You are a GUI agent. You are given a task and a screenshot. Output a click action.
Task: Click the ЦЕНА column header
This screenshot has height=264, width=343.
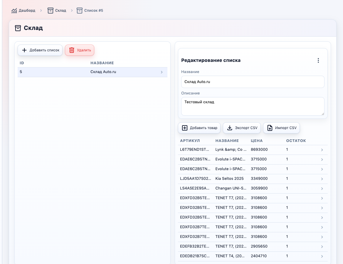point(257,141)
